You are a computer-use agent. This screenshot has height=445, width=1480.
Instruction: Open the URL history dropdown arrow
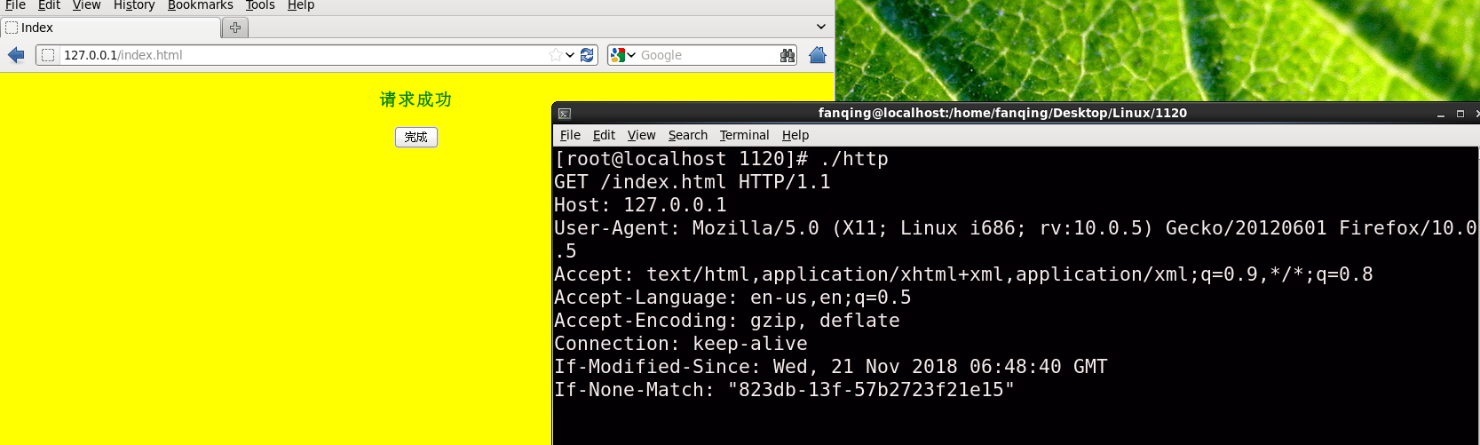(x=570, y=55)
